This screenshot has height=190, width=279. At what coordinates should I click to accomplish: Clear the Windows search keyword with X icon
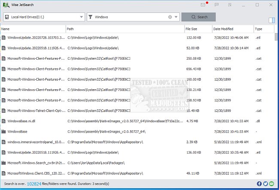coord(170,17)
